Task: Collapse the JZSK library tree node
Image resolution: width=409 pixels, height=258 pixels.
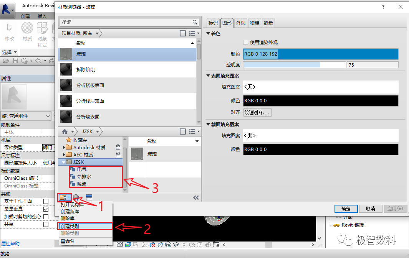Action: click(63, 162)
